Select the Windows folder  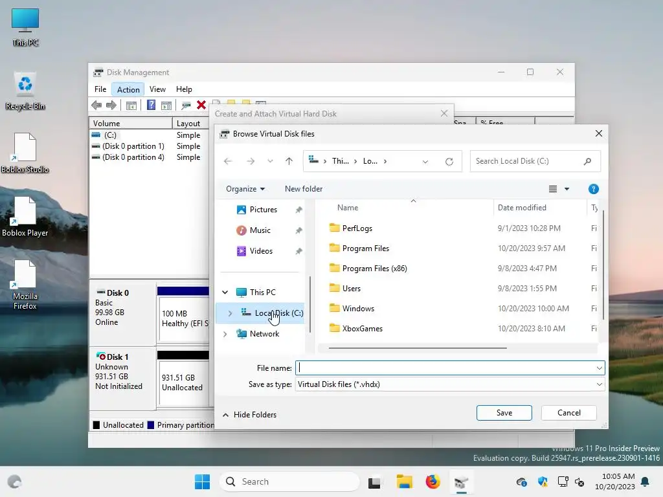click(x=352, y=309)
